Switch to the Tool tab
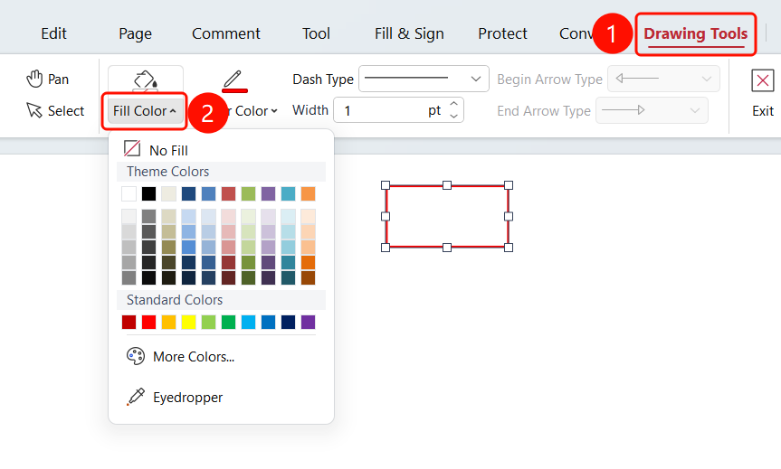Viewport: 781px width, 469px height. 316,33
